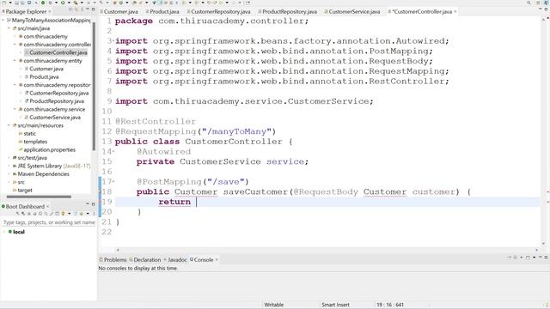Image resolution: width=550 pixels, height=309 pixels.
Task: Click the Package Explorer horizontal scrollbar
Action: pos(39,197)
